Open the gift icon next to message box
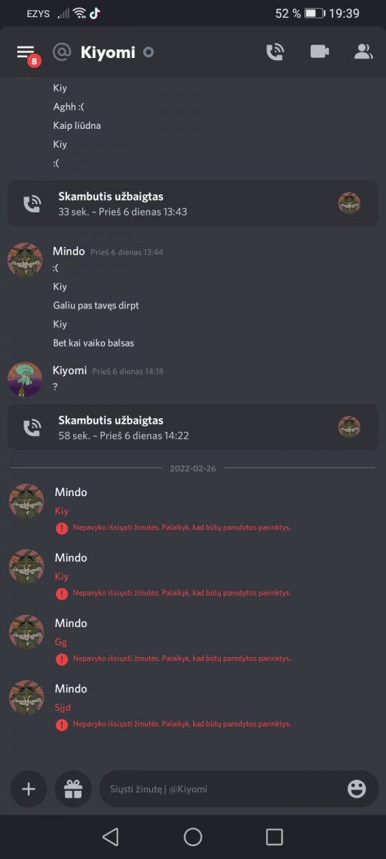The width and height of the screenshot is (386, 859). click(x=73, y=789)
